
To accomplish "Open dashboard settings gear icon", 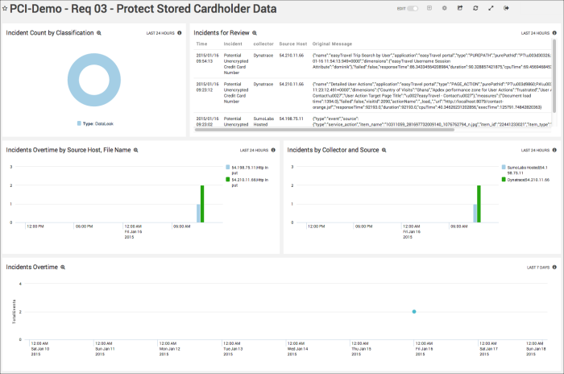I will coord(444,8).
